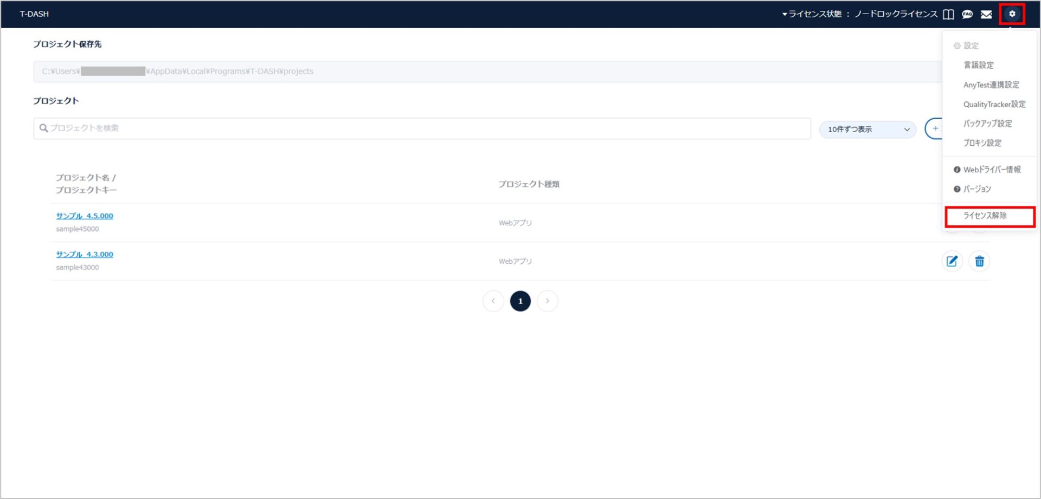Click ライセンス解除 menu item
This screenshot has width=1041, height=499.
[x=985, y=216]
